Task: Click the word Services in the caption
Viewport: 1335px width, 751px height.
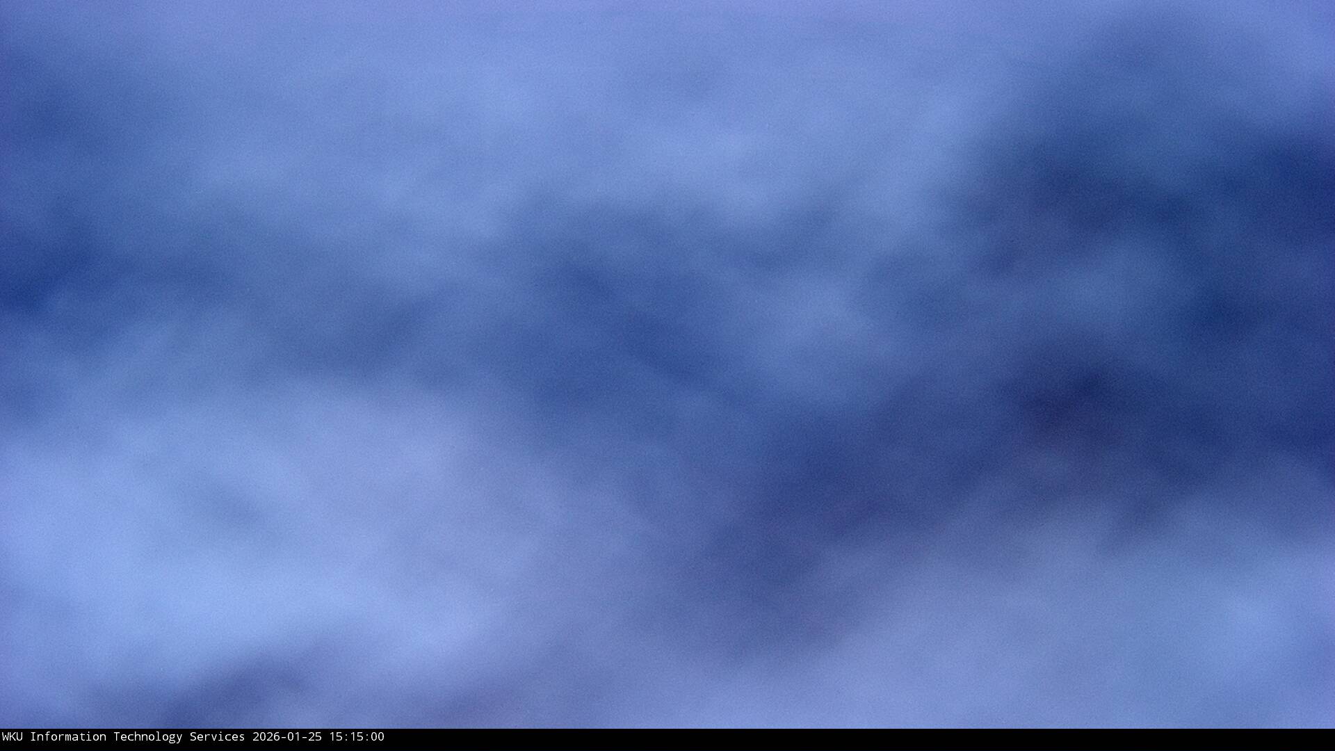Action: point(217,736)
